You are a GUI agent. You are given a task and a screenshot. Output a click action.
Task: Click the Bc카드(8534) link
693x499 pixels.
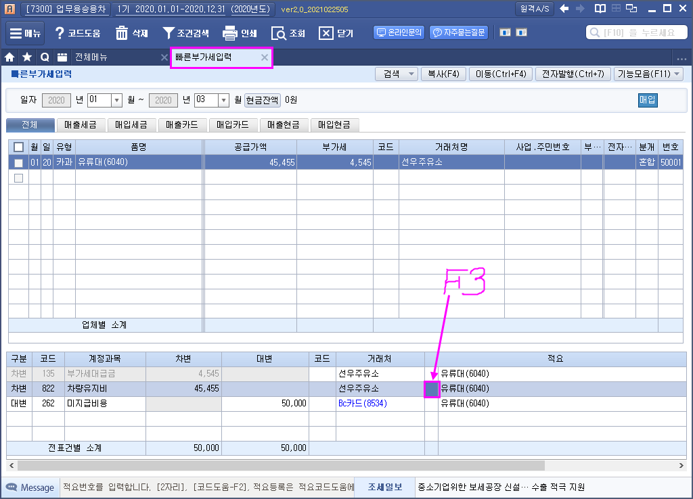pyautogui.click(x=363, y=403)
